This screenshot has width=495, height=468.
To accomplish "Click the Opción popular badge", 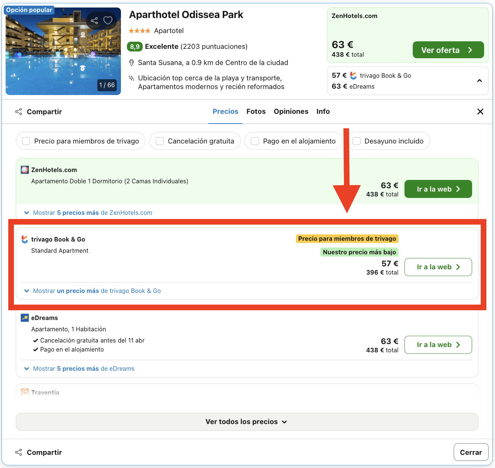I will point(29,10).
